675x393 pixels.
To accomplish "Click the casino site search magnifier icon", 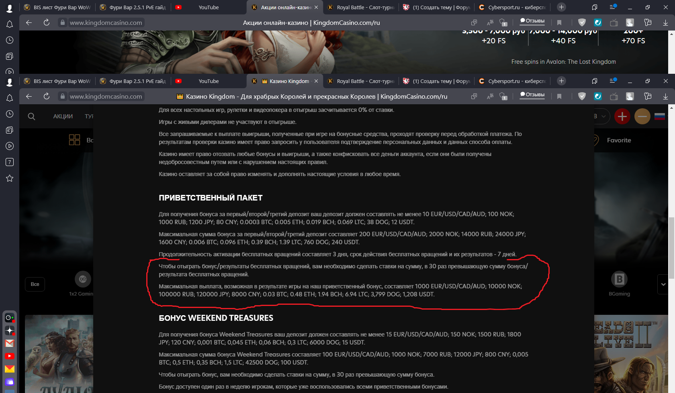I will [31, 116].
